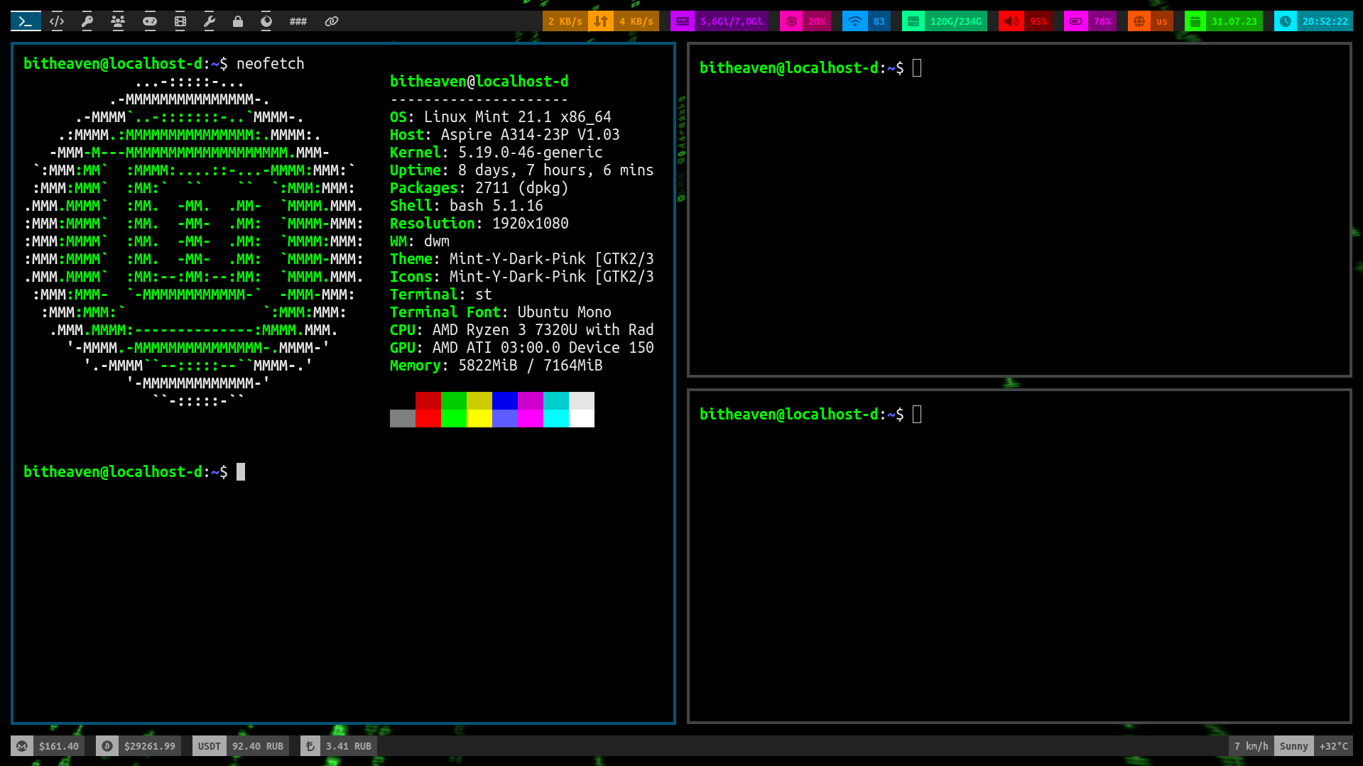
Task: Click the 92.40 RUB rate
Action: point(258,746)
